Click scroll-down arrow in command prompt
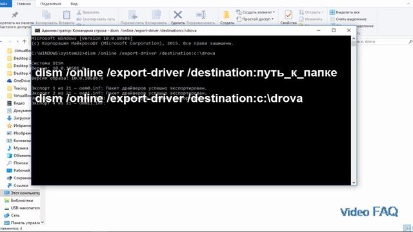413x232 pixels. (354, 182)
